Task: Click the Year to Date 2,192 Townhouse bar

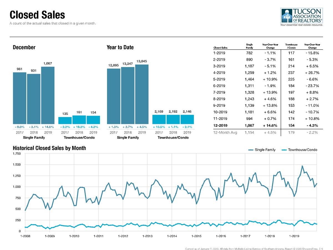Action: click(173, 119)
